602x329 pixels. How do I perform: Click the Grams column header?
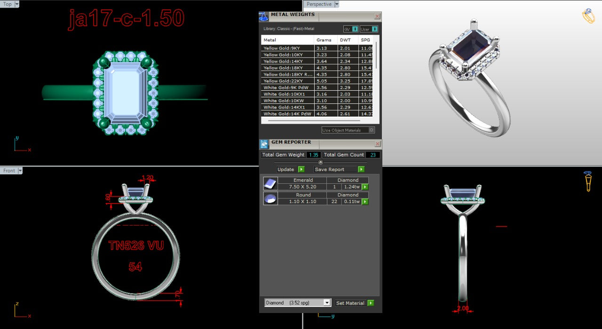click(x=326, y=40)
